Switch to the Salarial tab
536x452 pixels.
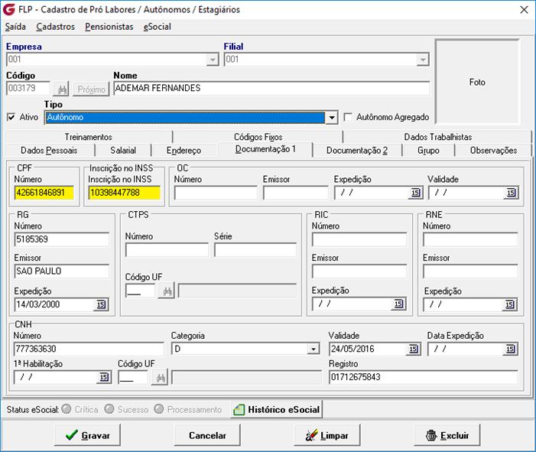123,151
